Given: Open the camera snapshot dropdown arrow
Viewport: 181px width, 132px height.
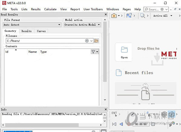Looking at the screenshot, I should tap(119, 15).
